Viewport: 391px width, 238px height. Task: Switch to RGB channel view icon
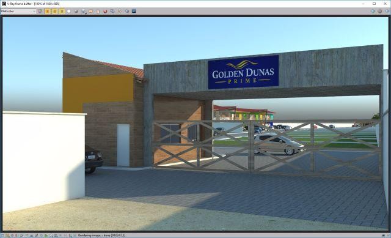(40, 11)
